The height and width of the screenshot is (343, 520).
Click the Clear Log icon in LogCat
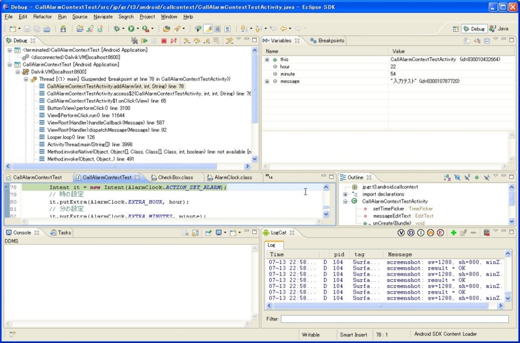pyautogui.click(x=486, y=233)
